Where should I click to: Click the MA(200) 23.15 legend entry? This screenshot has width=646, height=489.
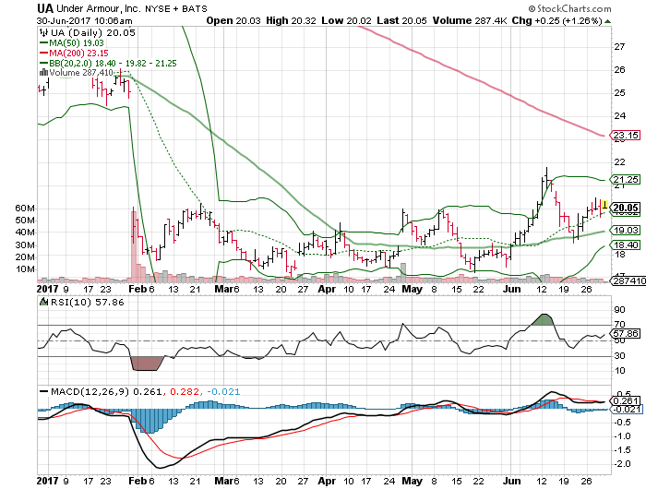click(74, 54)
